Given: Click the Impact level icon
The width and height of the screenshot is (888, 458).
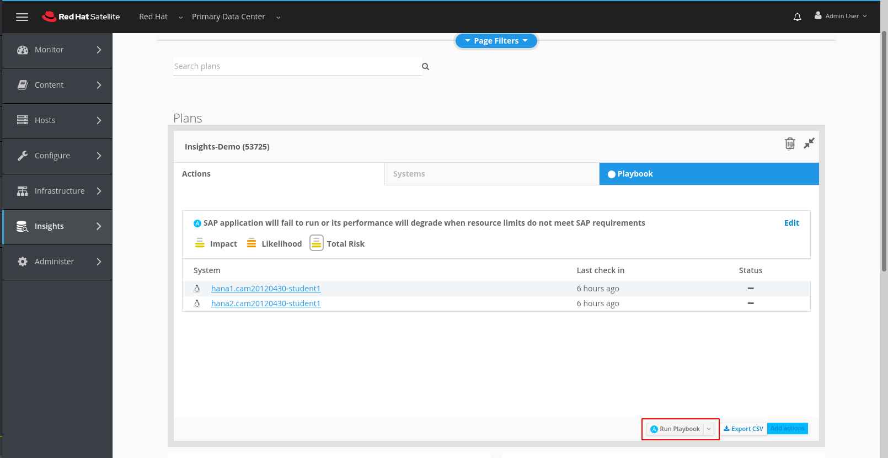Looking at the screenshot, I should coord(200,243).
